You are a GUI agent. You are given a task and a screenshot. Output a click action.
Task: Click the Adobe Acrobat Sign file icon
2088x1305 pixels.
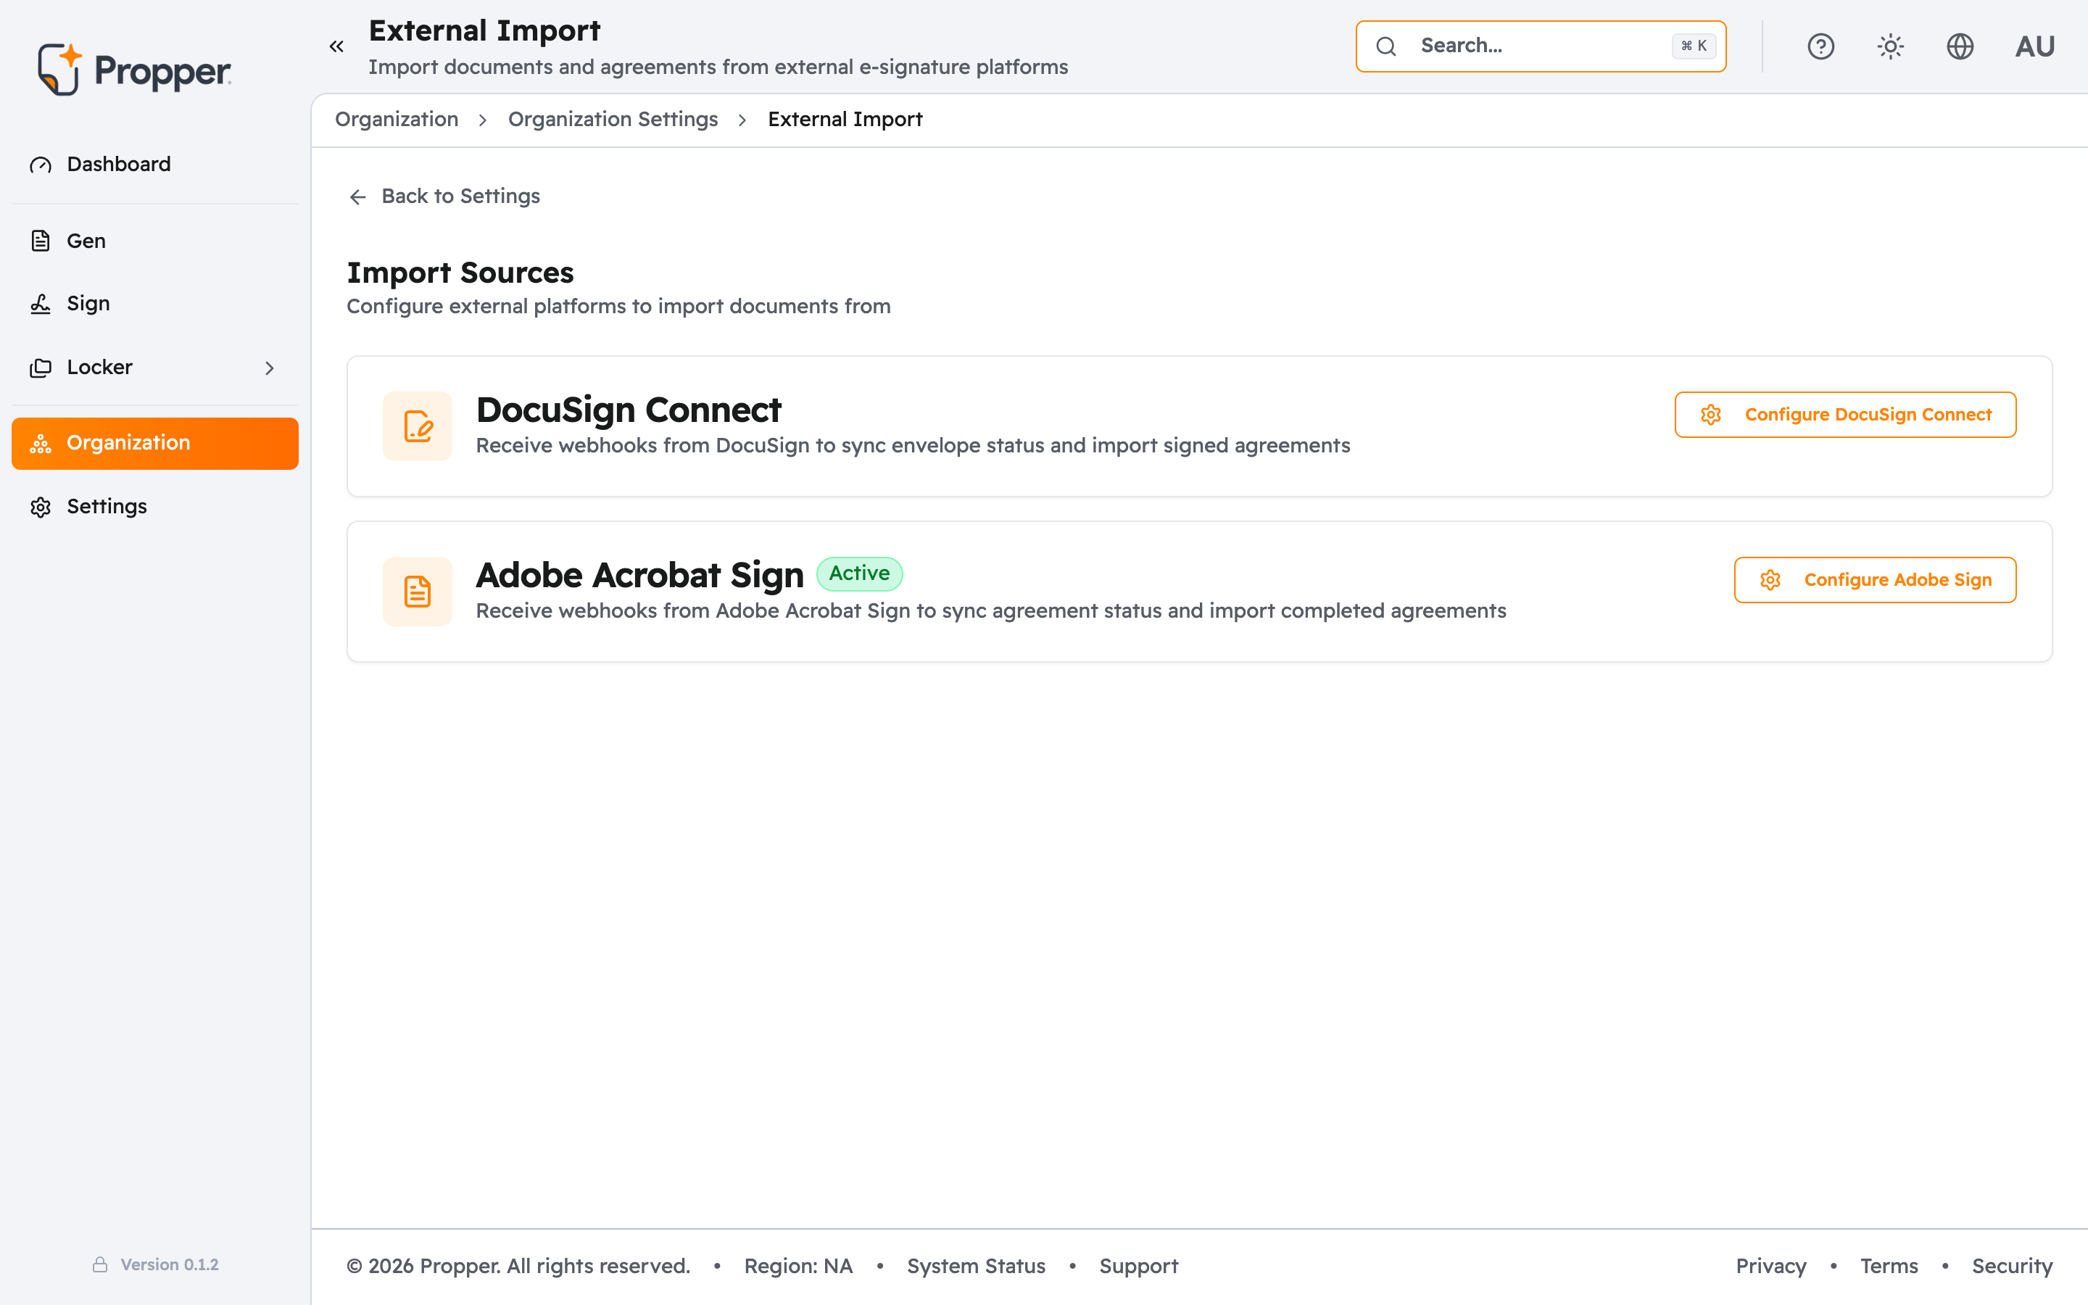418,591
